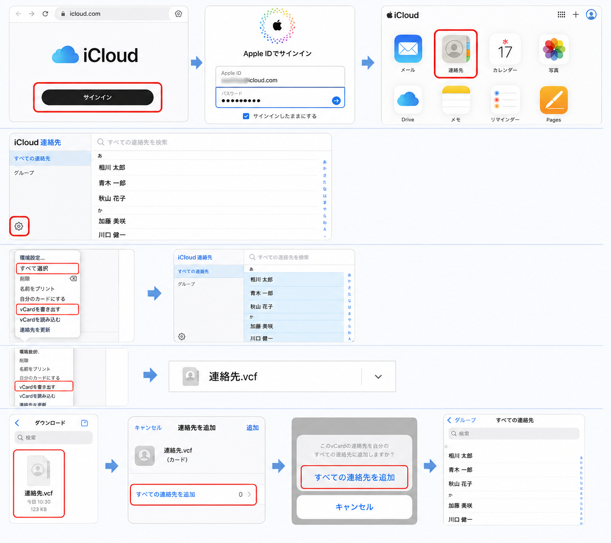Screen dimensions: 611x543
Task: Click すべての連絡先を追加 in the vCard confirmation dialog
Action: coord(355,477)
